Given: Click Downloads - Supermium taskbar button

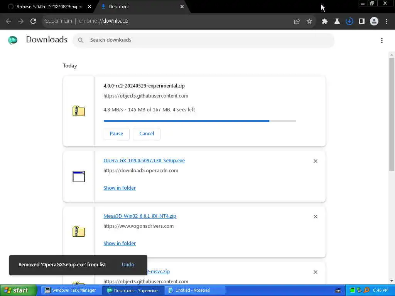Looking at the screenshot, I should [x=133, y=291].
